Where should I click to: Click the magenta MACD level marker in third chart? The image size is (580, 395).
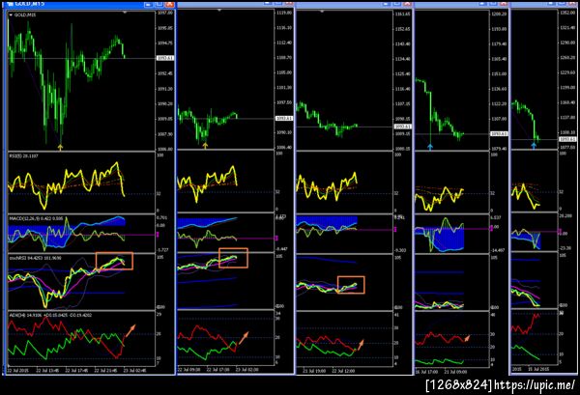pos(395,230)
